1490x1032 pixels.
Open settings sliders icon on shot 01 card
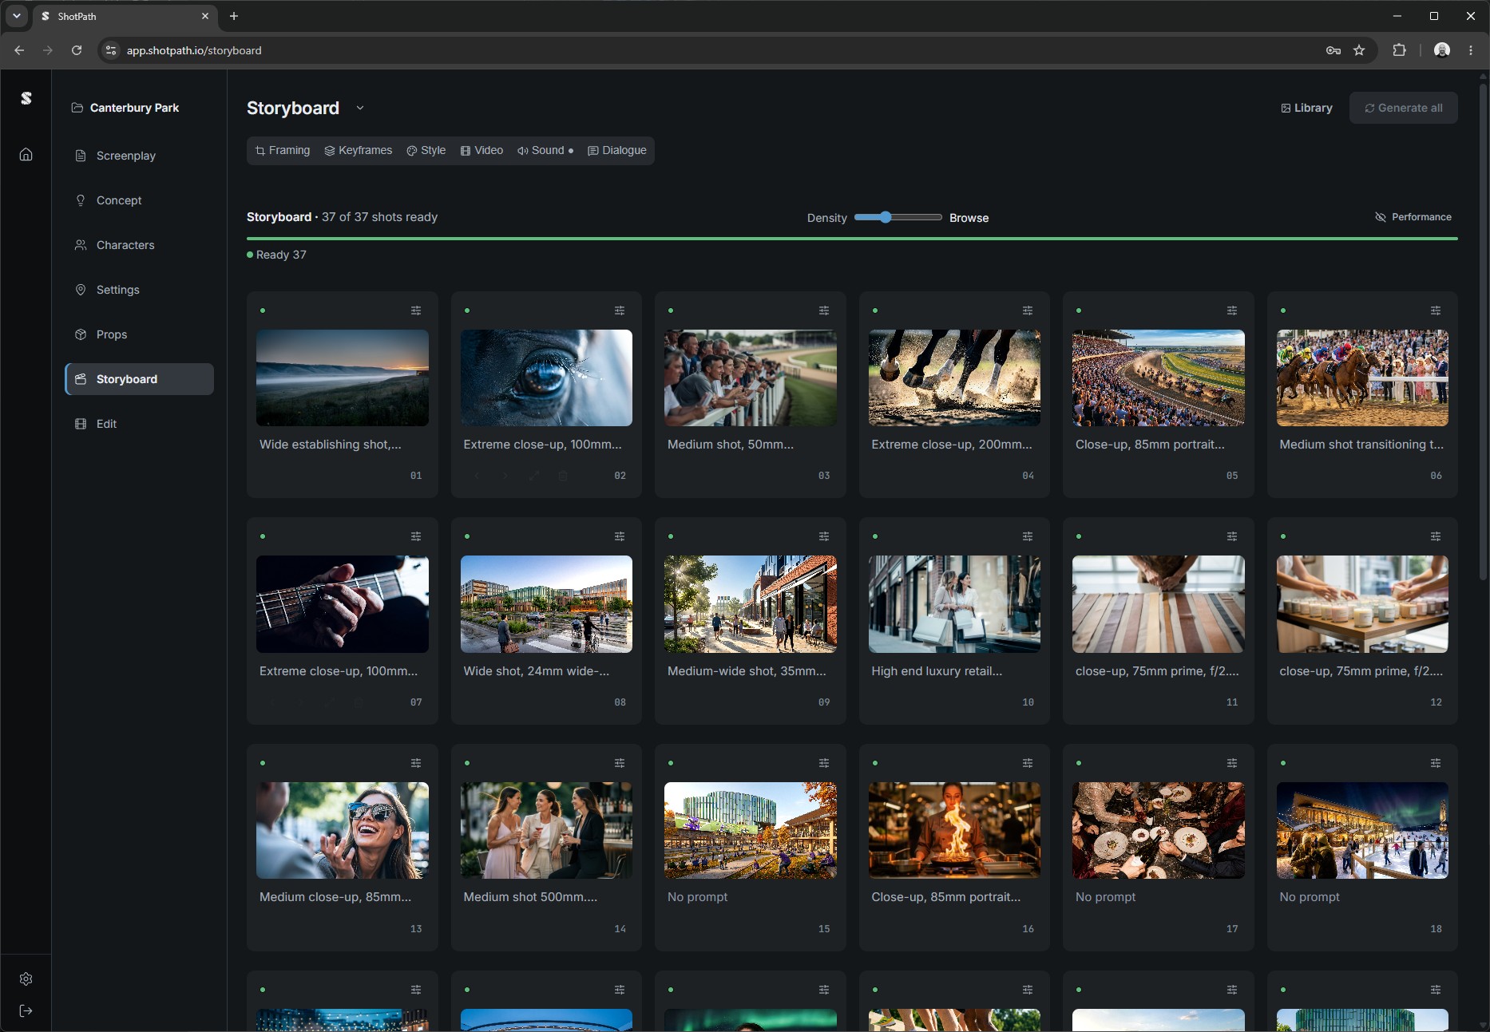click(416, 310)
